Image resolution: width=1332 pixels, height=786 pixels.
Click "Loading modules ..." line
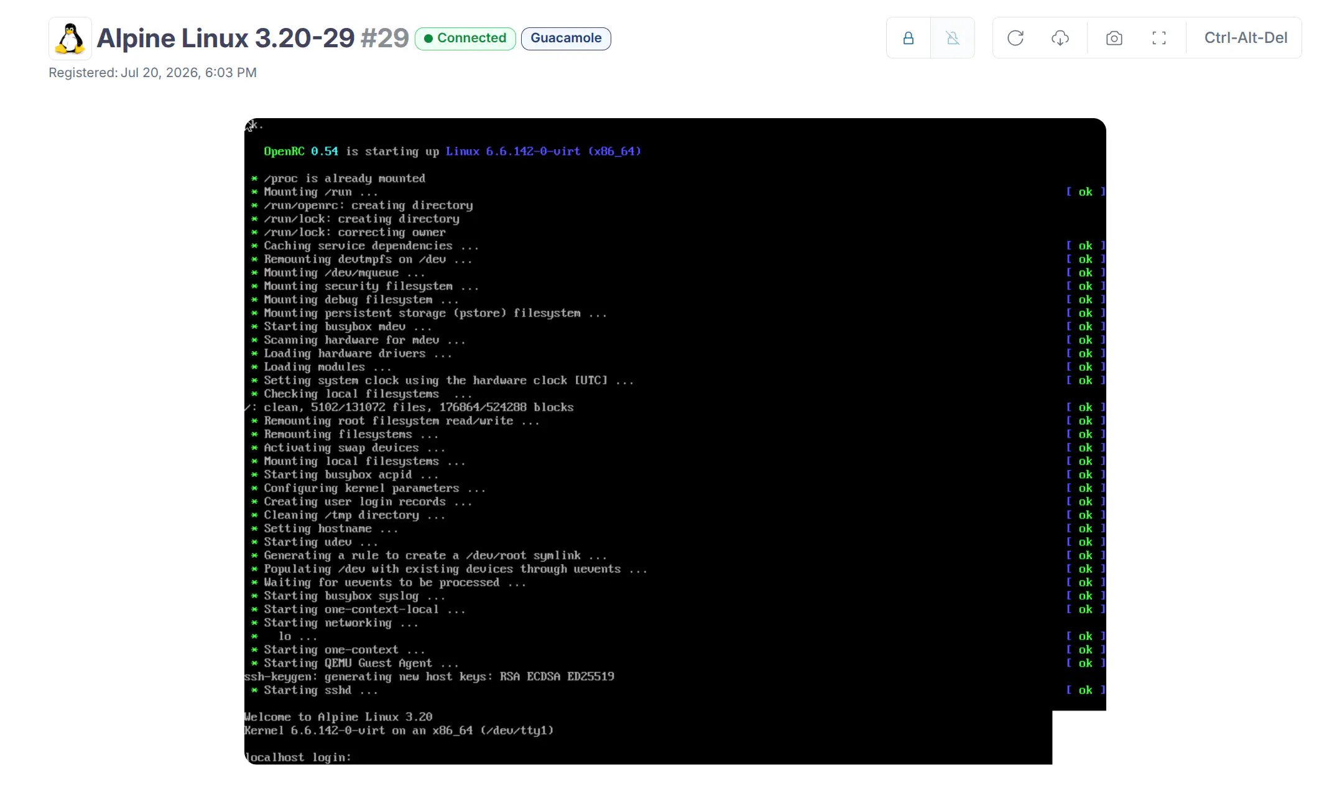click(327, 367)
